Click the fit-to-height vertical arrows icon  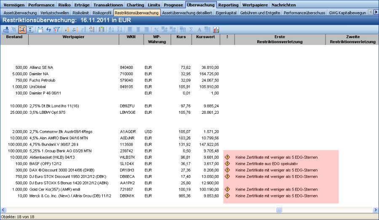pos(30,29)
